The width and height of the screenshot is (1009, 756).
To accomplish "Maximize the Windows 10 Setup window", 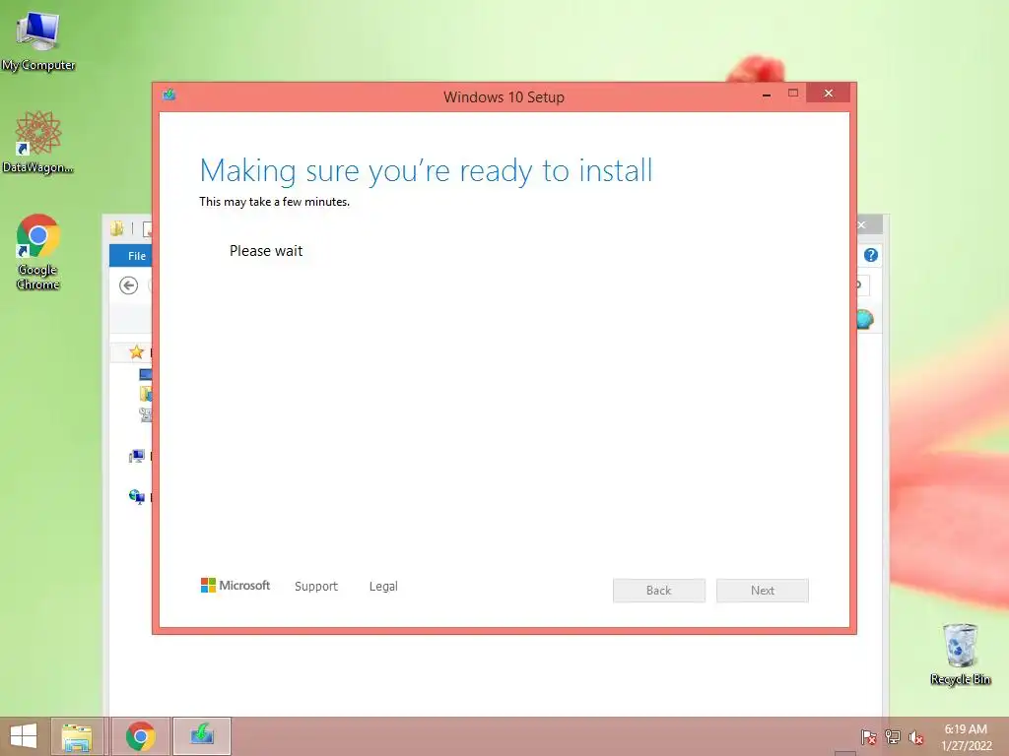I will point(793,94).
